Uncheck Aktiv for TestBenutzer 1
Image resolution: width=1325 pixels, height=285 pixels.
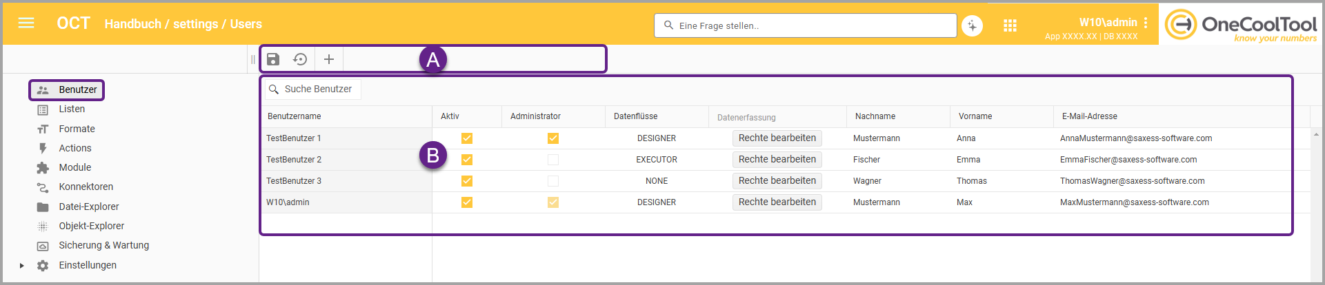coord(467,138)
